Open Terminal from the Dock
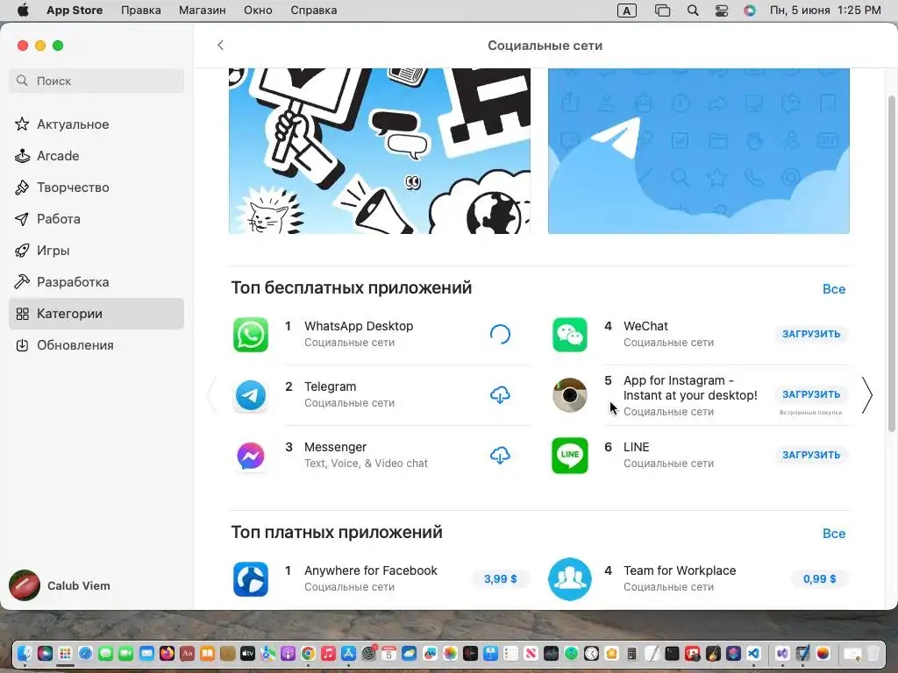 click(x=672, y=653)
